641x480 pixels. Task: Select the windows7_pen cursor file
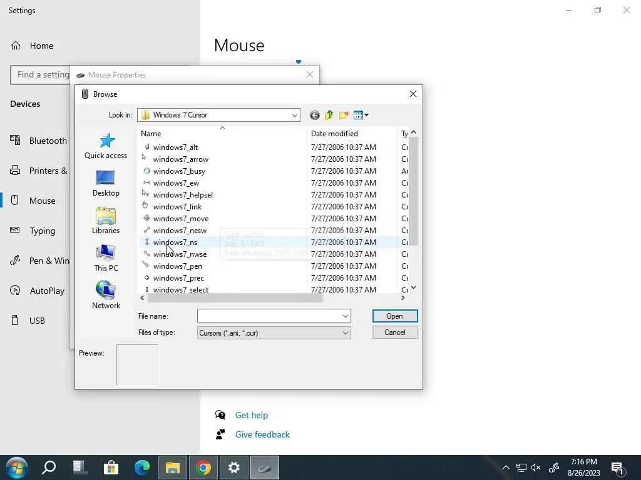click(x=177, y=266)
